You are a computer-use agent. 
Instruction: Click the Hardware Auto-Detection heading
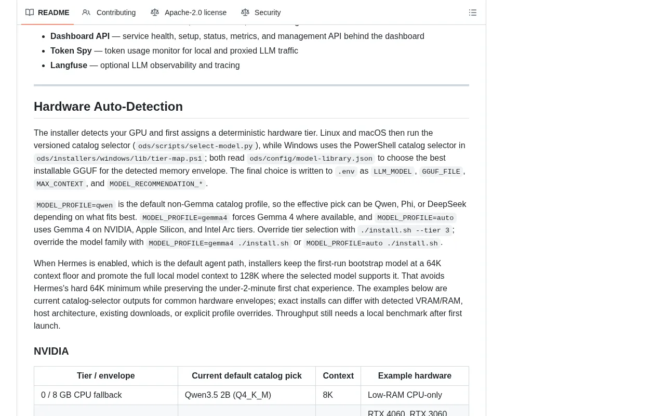(x=108, y=106)
